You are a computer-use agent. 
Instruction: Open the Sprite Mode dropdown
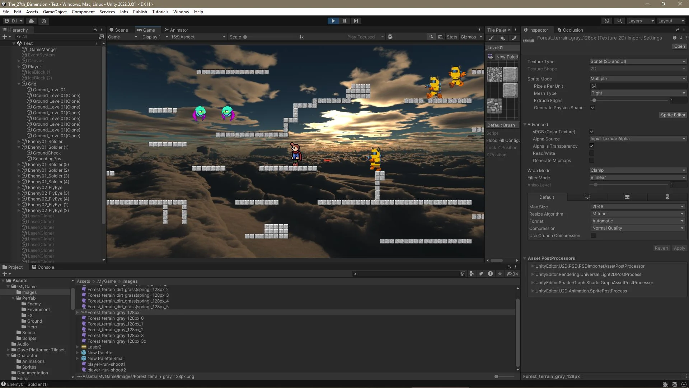[638, 79]
